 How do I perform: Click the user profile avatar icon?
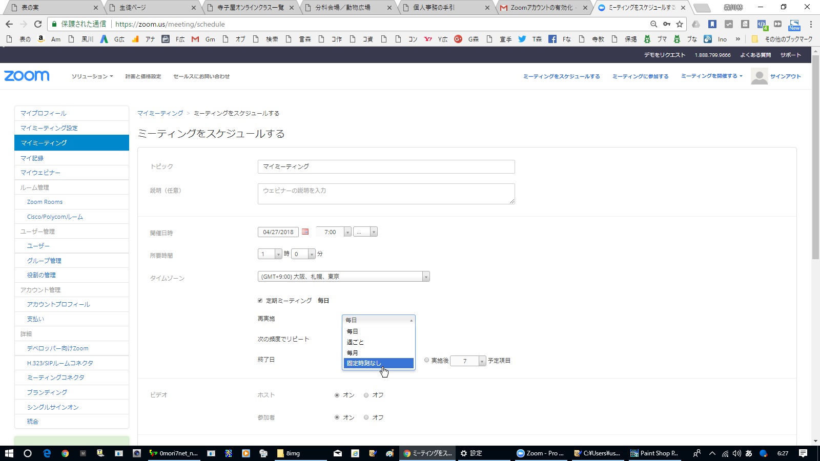[759, 76]
